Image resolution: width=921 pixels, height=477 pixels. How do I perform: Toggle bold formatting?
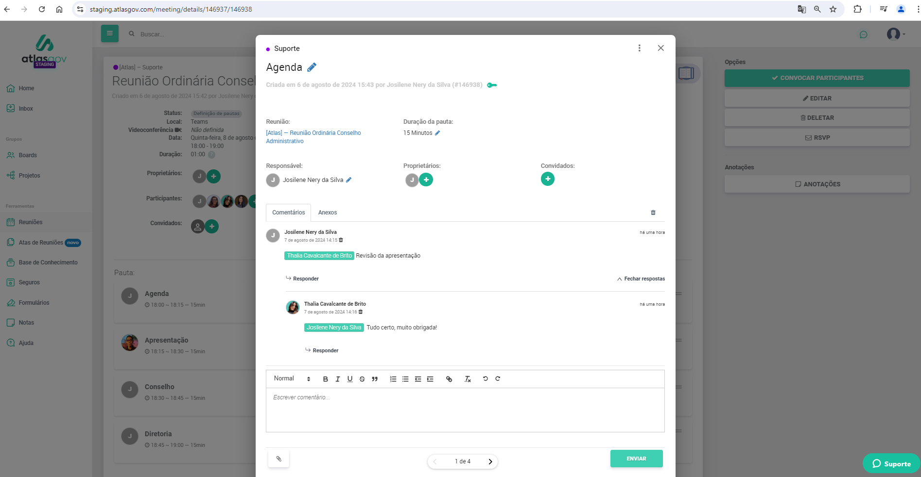click(x=325, y=379)
